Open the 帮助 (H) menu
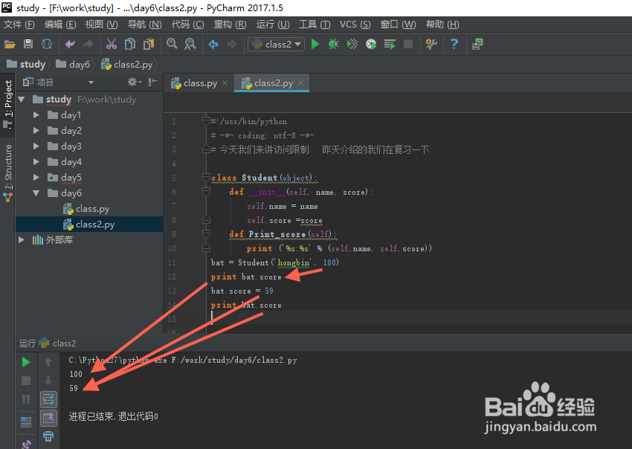This screenshot has height=449, width=632. (x=442, y=25)
